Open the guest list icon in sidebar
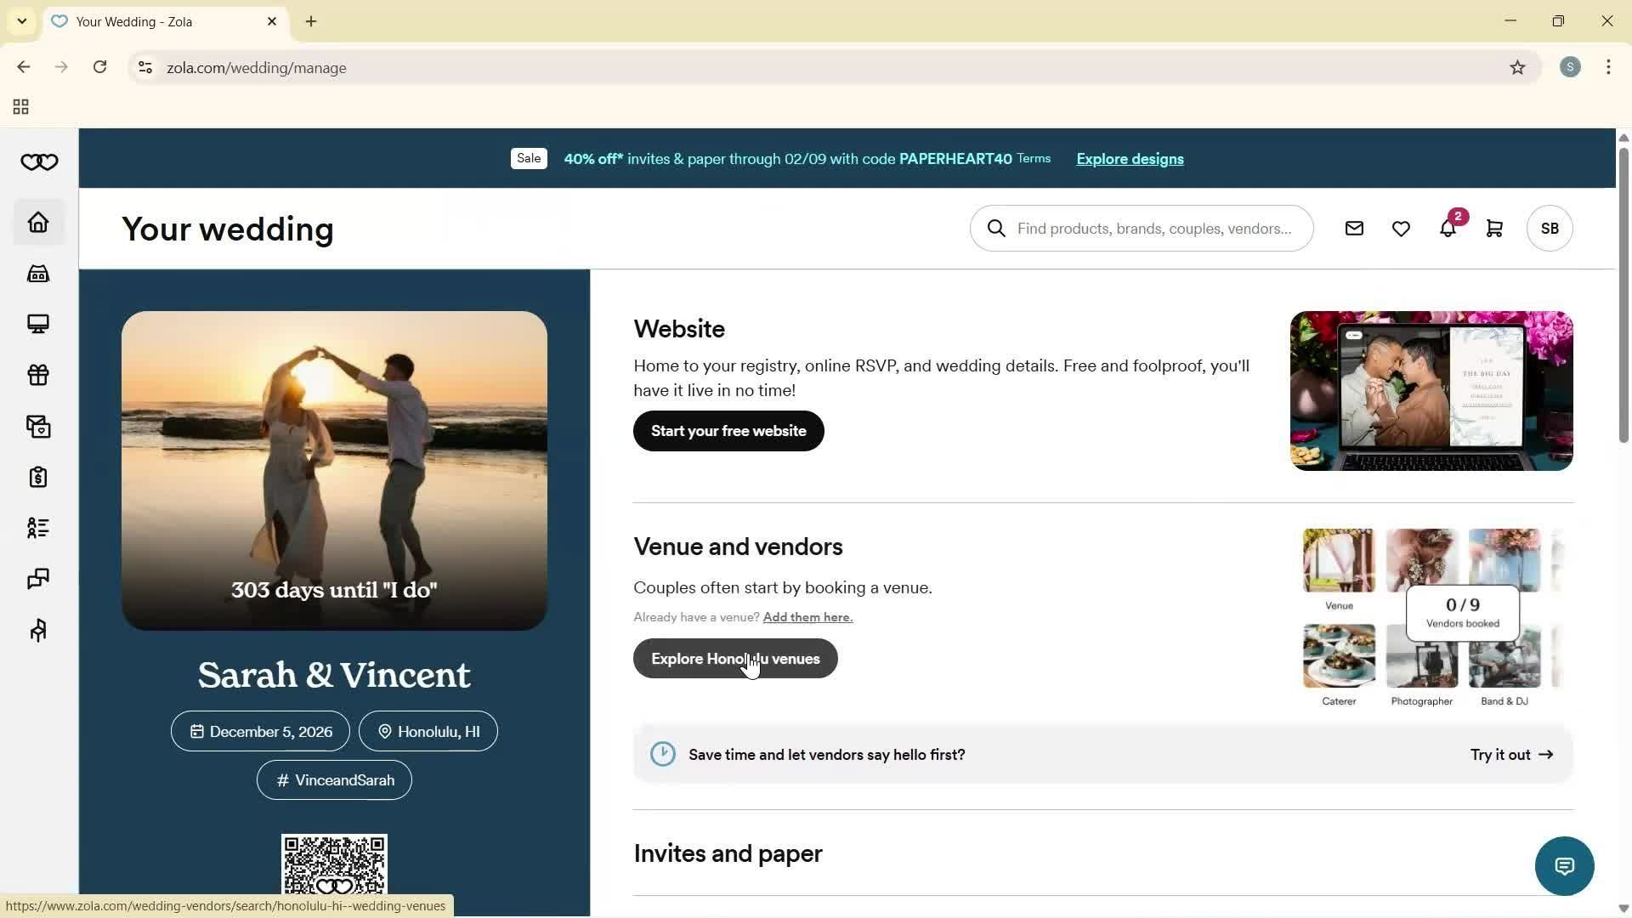Image resolution: width=1632 pixels, height=918 pixels. pyautogui.click(x=38, y=528)
